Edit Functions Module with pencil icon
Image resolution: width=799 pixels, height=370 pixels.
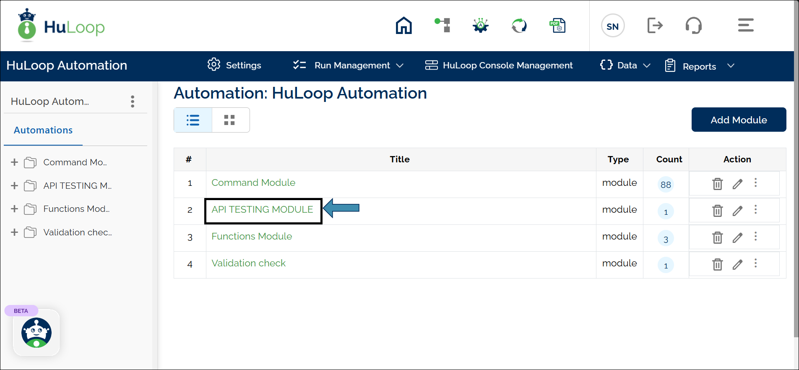[737, 238]
